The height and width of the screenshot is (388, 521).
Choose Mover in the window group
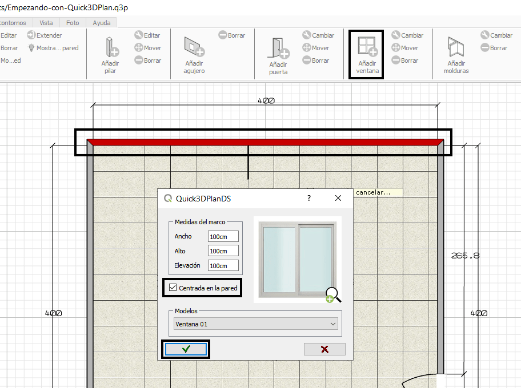(x=405, y=48)
